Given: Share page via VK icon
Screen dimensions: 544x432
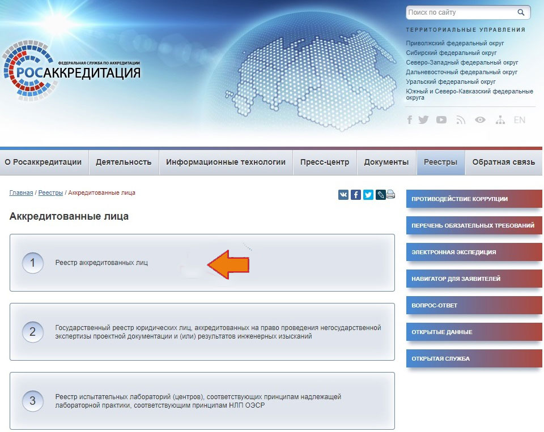Looking at the screenshot, I should click(343, 195).
